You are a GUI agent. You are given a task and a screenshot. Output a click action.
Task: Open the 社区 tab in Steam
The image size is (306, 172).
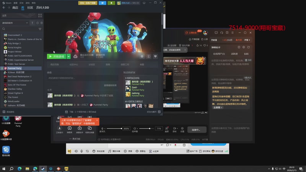pos(30,8)
